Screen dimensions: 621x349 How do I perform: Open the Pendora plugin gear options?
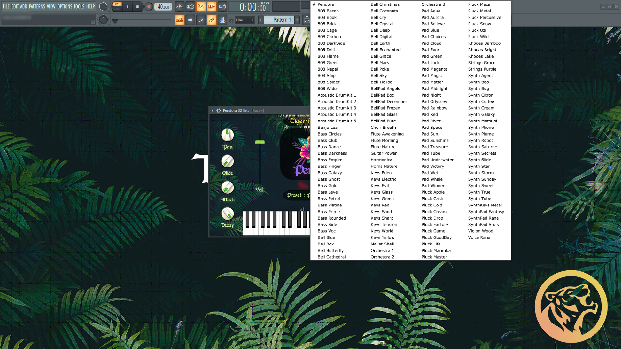[x=219, y=110]
